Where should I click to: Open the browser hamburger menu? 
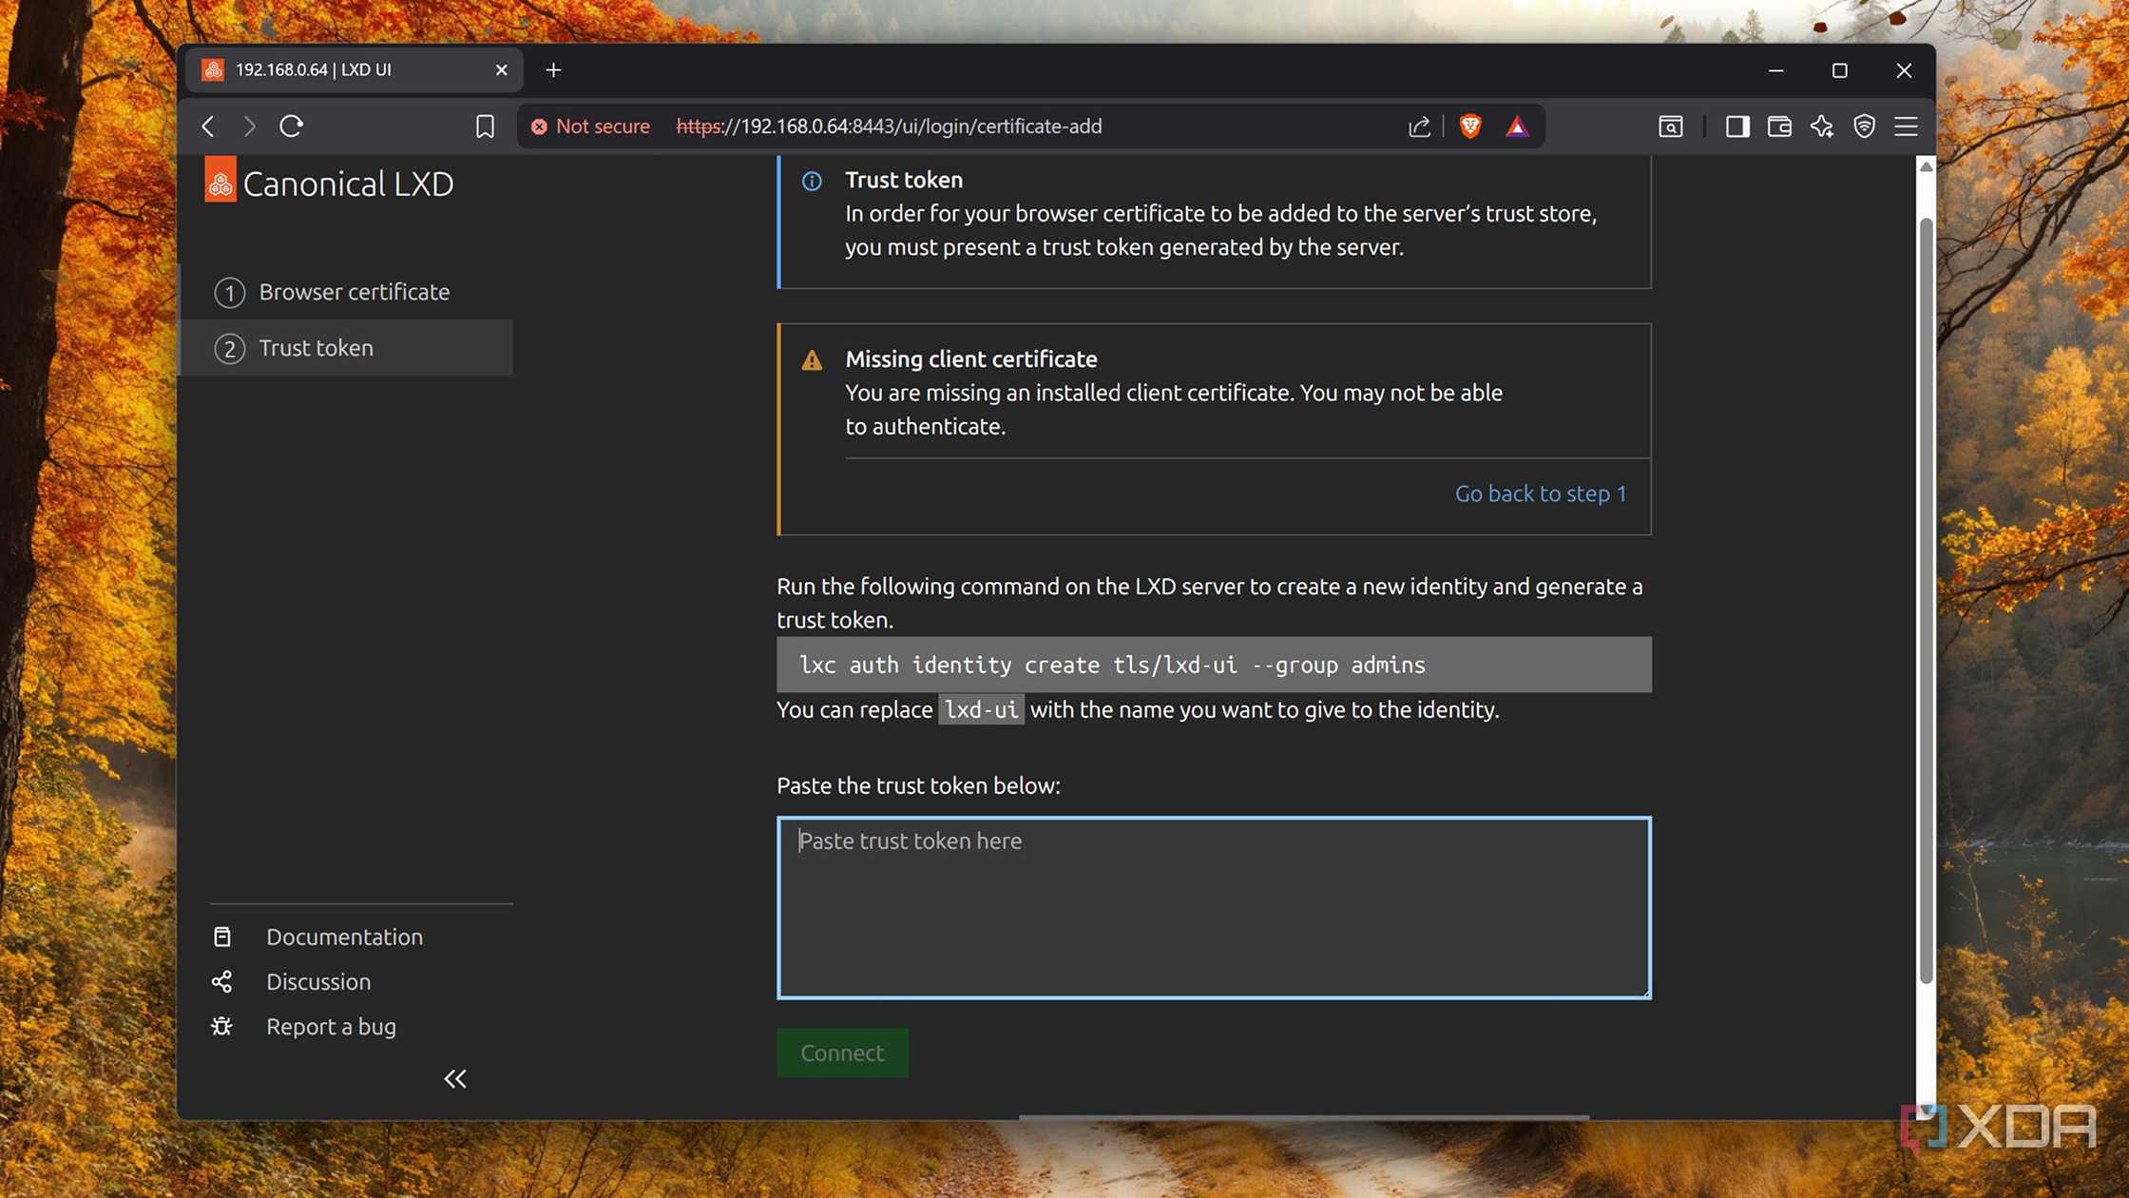click(1906, 126)
